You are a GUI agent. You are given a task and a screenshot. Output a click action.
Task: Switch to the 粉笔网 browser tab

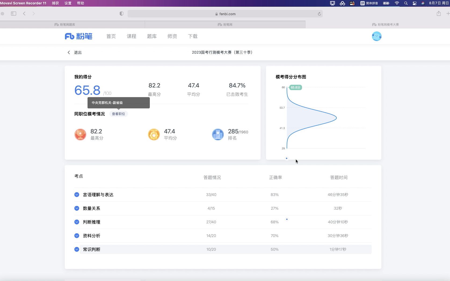[225, 24]
